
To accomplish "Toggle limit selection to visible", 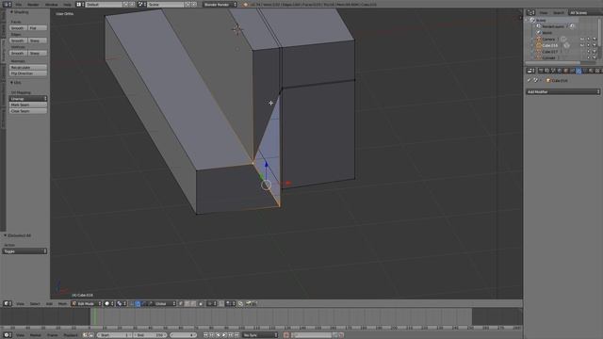I will coord(201,303).
